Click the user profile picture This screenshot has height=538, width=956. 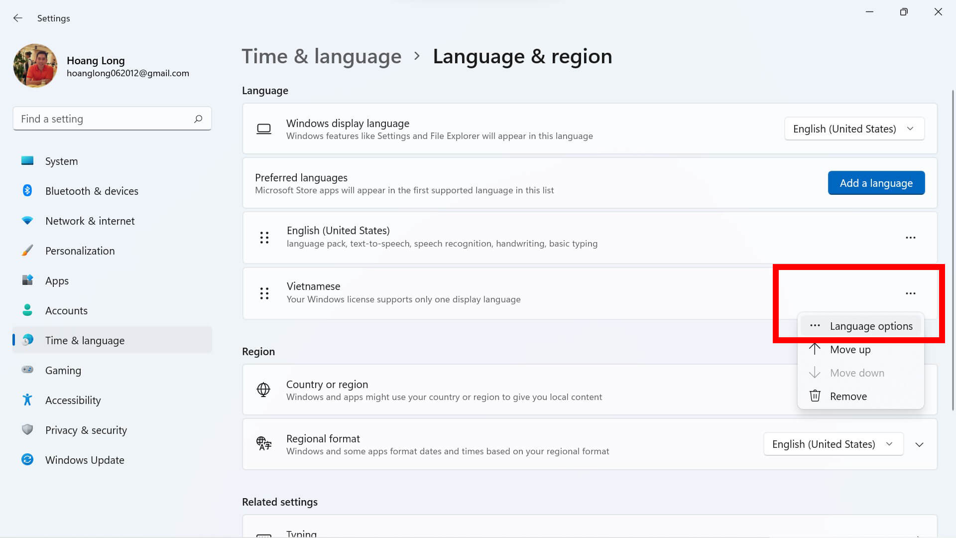point(35,66)
